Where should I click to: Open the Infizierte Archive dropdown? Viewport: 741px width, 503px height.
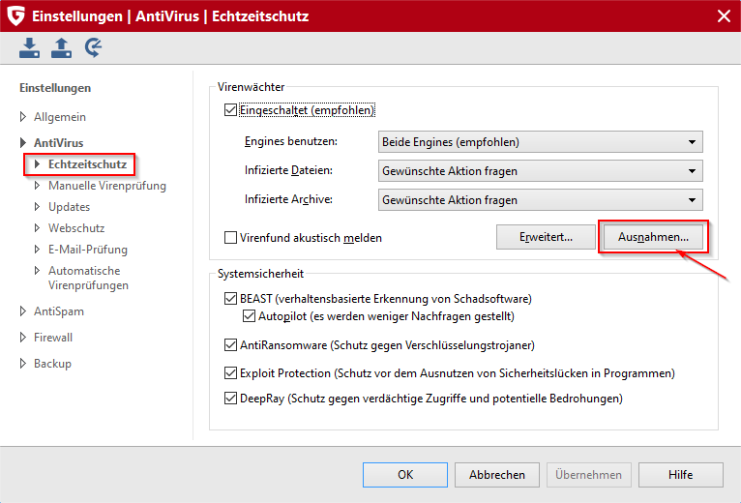point(541,200)
